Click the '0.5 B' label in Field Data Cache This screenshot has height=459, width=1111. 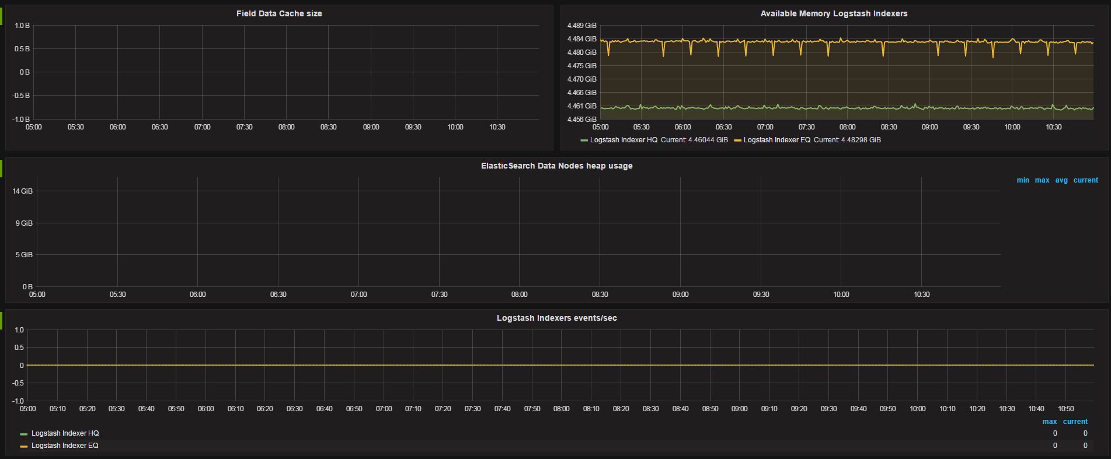click(22, 49)
